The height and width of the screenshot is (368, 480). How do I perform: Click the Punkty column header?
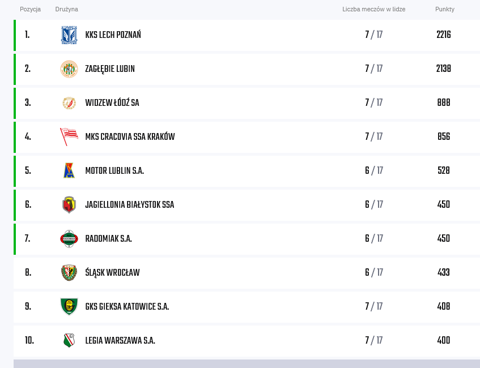[444, 9]
